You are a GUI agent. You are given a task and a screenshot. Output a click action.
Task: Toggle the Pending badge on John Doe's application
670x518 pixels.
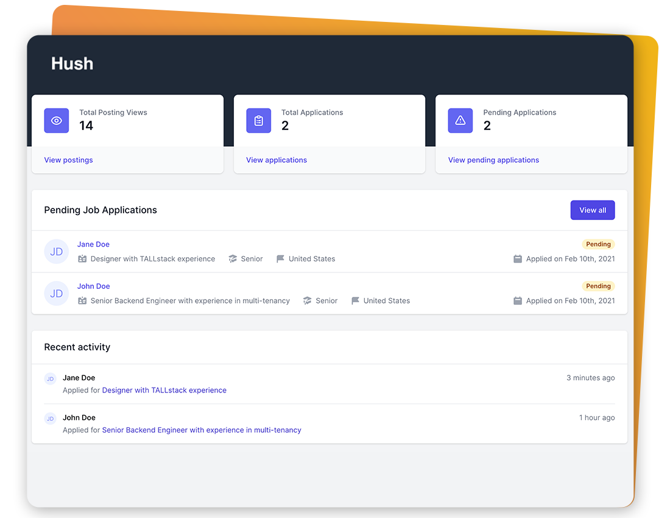[x=598, y=286]
